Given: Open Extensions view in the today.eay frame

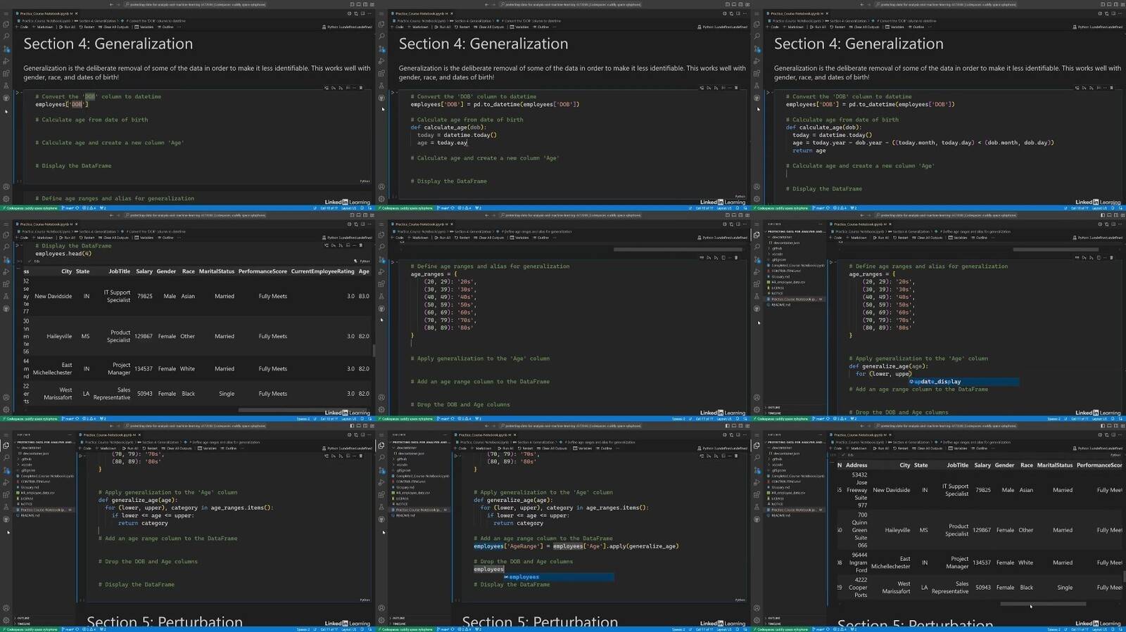Looking at the screenshot, I should 381,73.
